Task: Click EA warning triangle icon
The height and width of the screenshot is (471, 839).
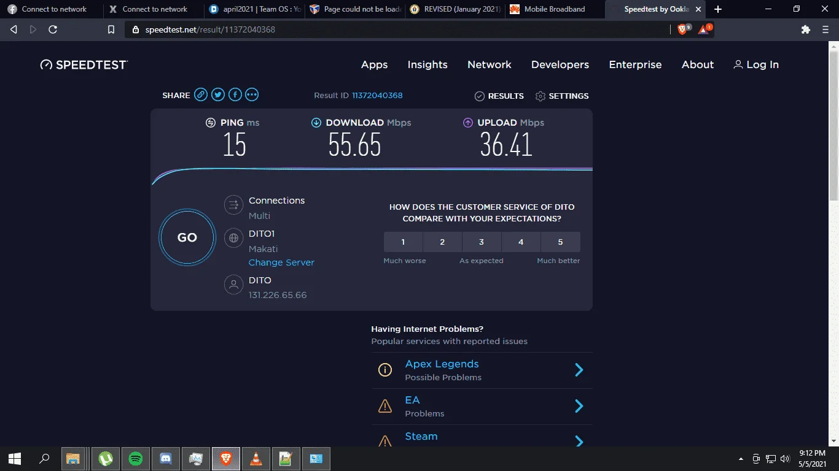Action: 385,406
